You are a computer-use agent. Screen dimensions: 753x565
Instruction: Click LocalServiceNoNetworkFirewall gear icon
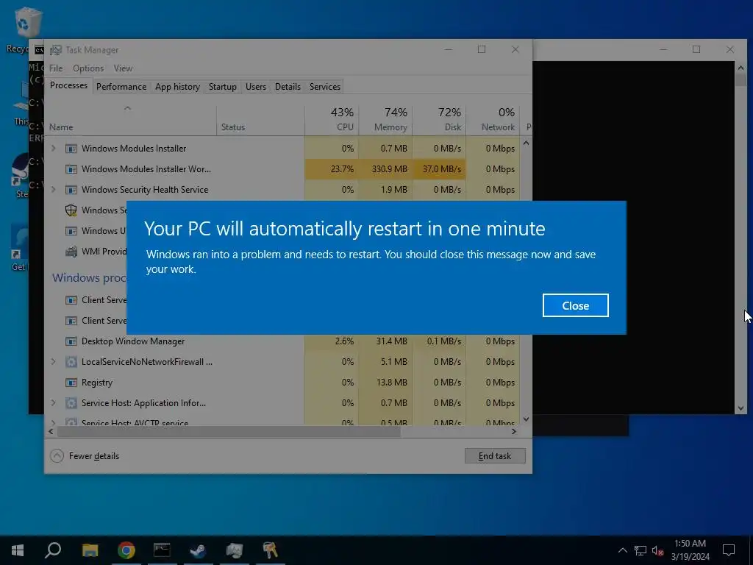click(x=71, y=362)
